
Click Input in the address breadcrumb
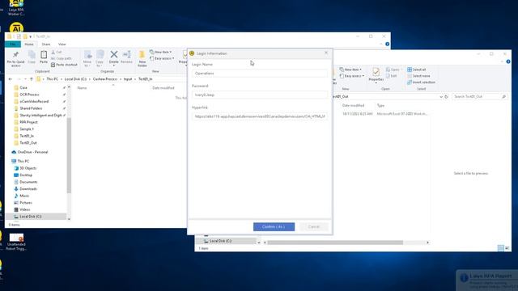pyautogui.click(x=128, y=79)
